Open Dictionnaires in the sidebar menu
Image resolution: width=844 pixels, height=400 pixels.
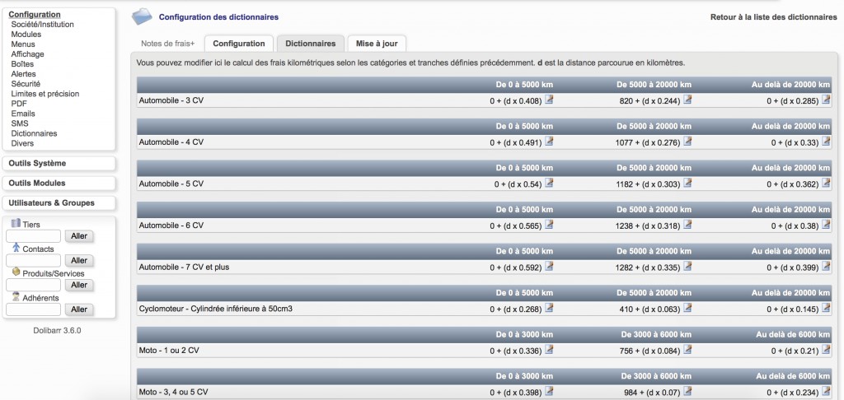34,133
